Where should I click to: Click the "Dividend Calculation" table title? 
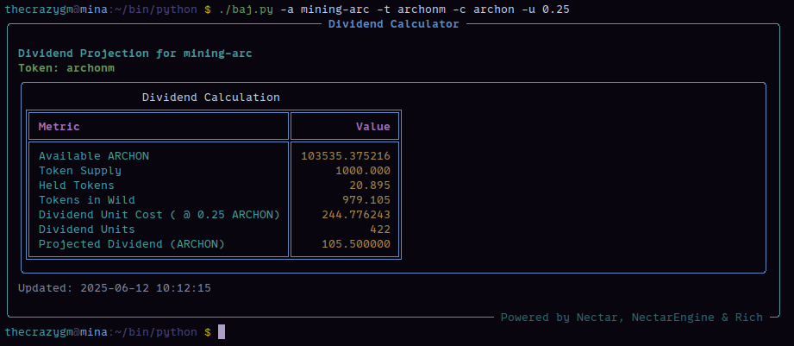click(x=210, y=98)
